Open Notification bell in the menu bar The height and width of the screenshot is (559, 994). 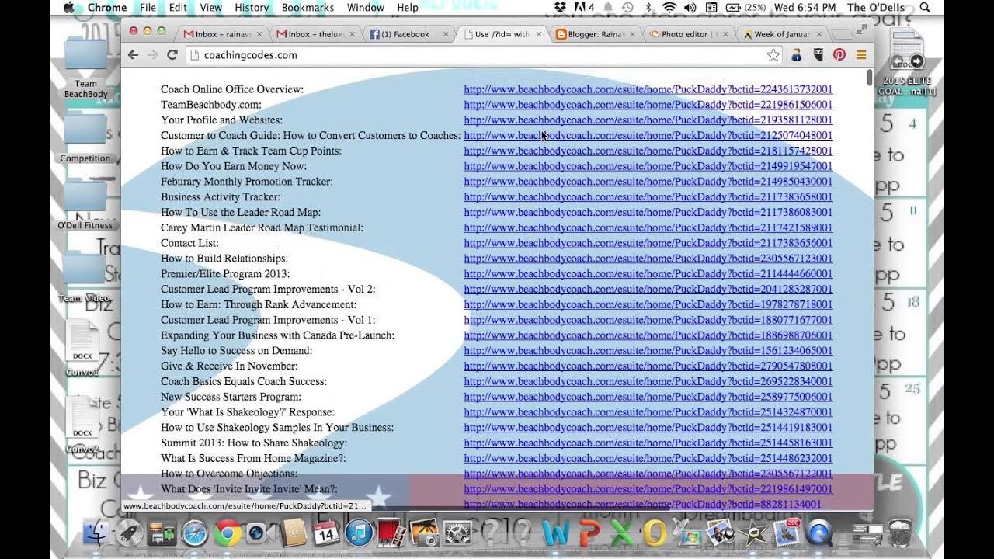pyautogui.click(x=608, y=8)
